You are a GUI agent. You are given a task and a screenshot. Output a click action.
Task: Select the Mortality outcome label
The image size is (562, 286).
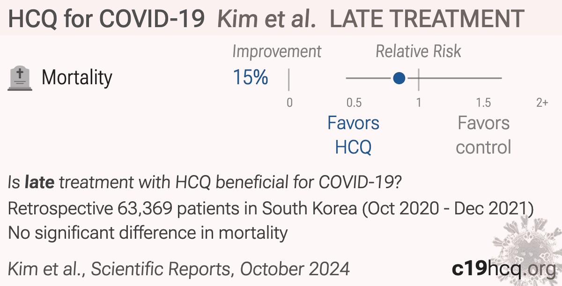tap(77, 78)
